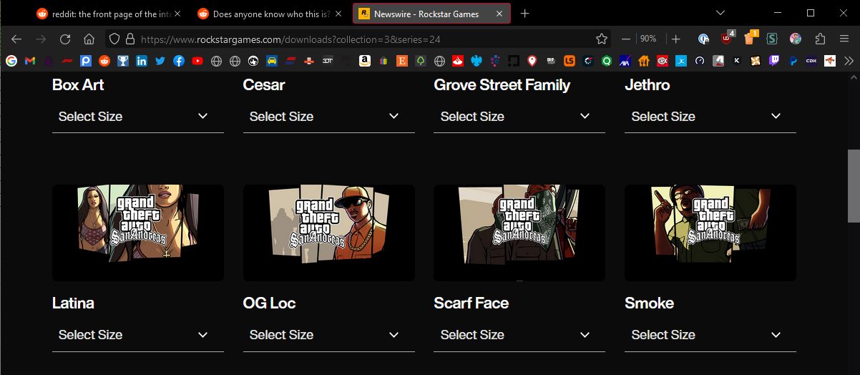860x375 pixels.
Task: Reload the current page
Action: click(x=65, y=39)
